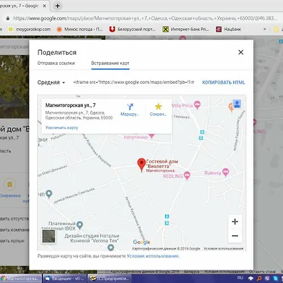Click the red Гостевой дом Виолетта pin

[x=141, y=164]
